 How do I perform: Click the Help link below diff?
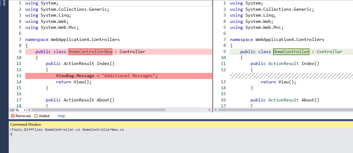coord(61,116)
